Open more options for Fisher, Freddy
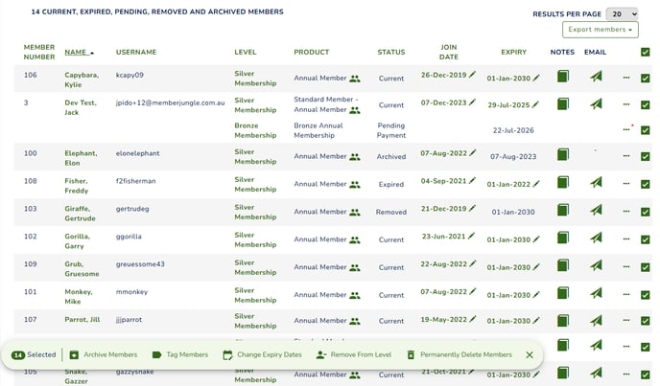 (x=626, y=183)
